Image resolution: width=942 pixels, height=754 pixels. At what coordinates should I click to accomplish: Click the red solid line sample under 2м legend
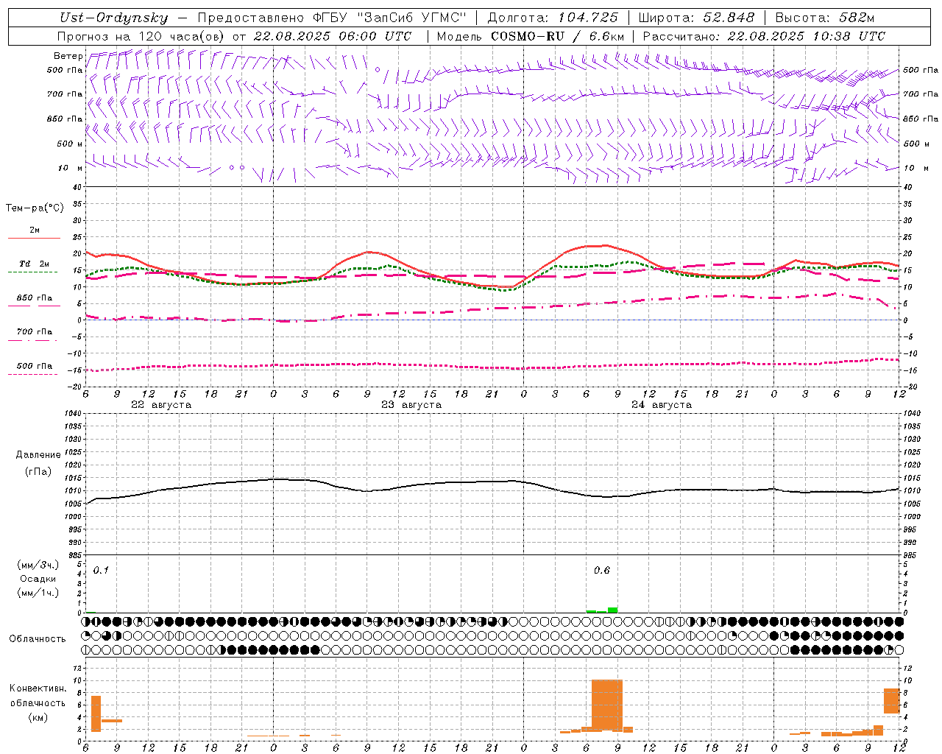[34, 238]
